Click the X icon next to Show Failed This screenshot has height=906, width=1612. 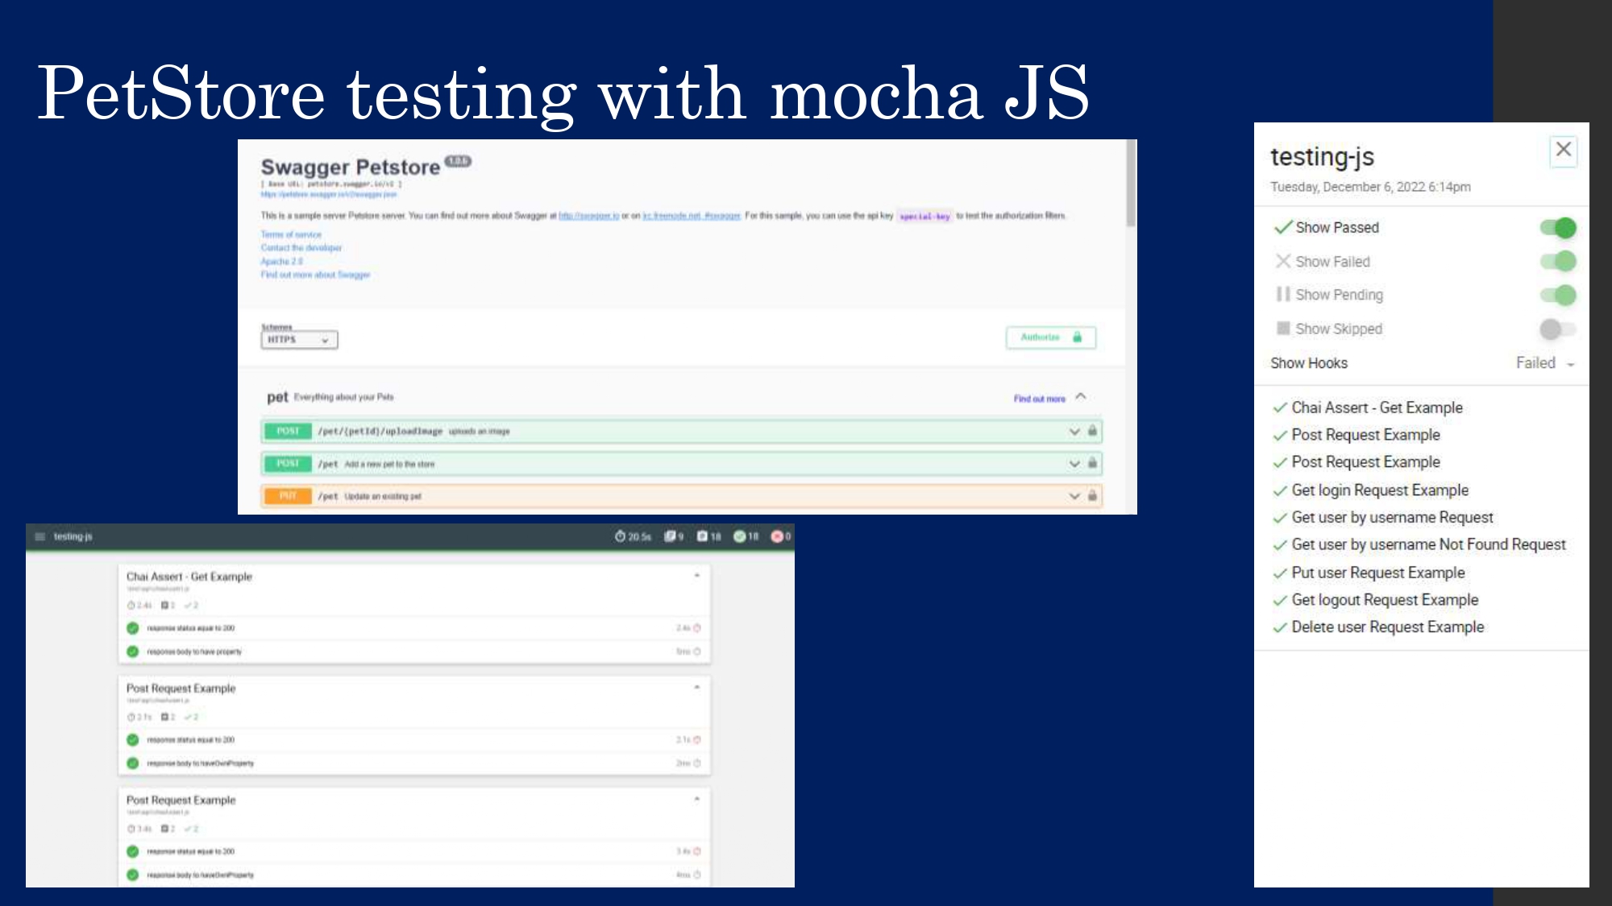point(1283,261)
